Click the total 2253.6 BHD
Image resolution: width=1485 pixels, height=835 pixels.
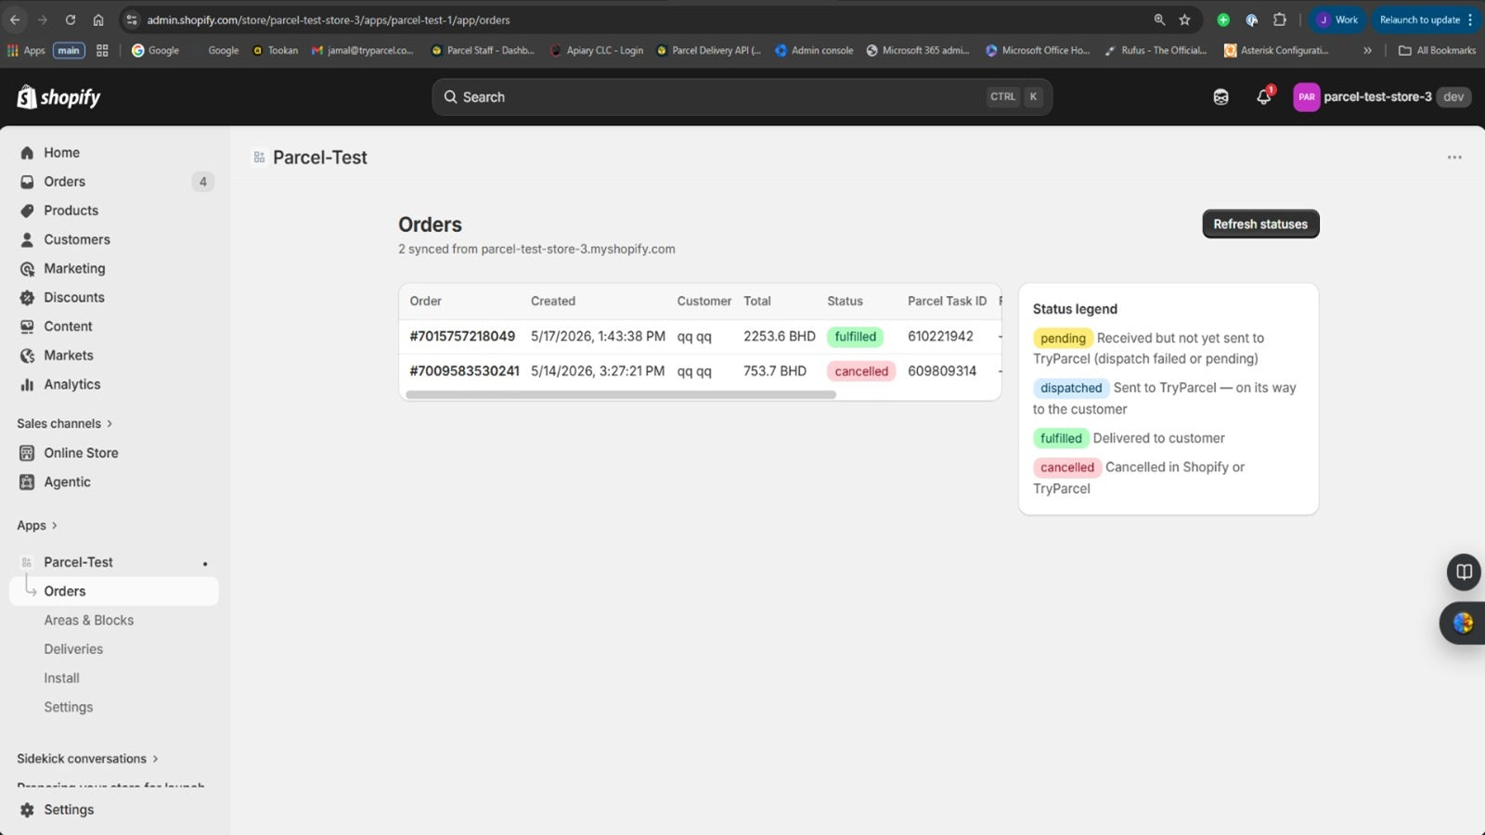[x=780, y=337]
